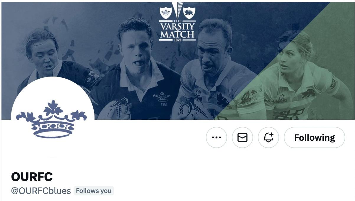Open the blue crown profile avatar
This screenshot has height=201, width=355.
pos(53,118)
